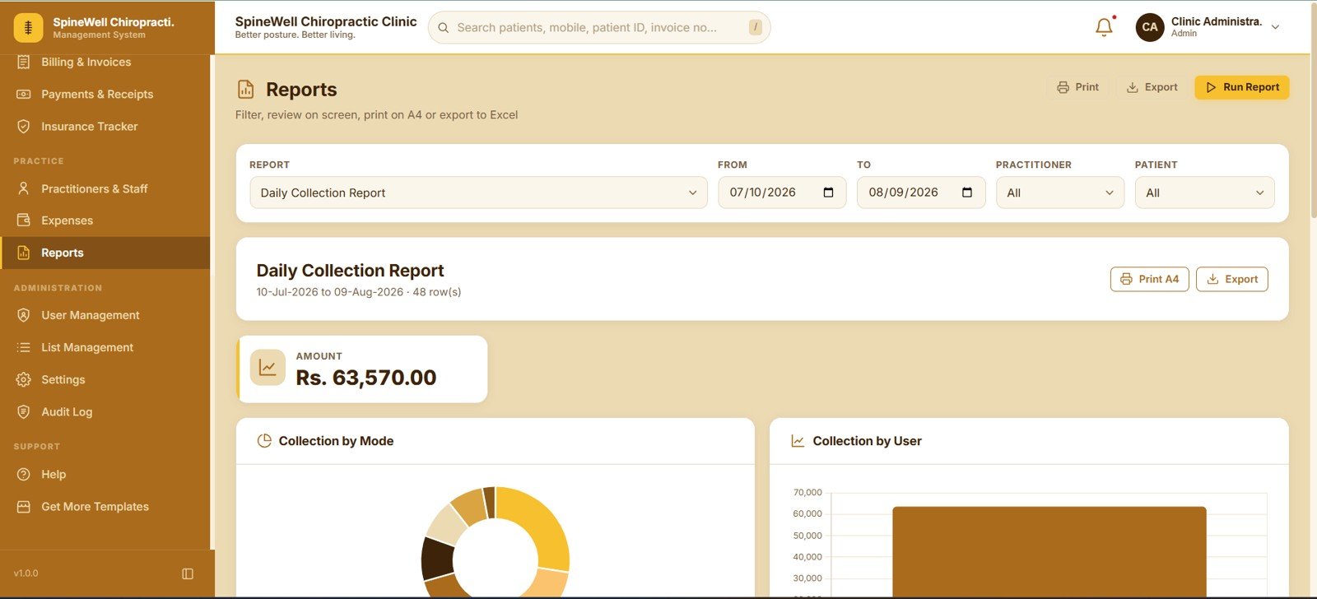Open the Help link in sidebar
This screenshot has height=599, width=1317.
[105, 474]
